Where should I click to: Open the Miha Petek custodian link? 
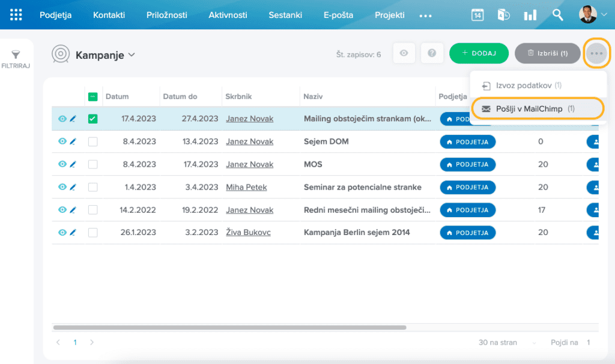click(x=246, y=187)
